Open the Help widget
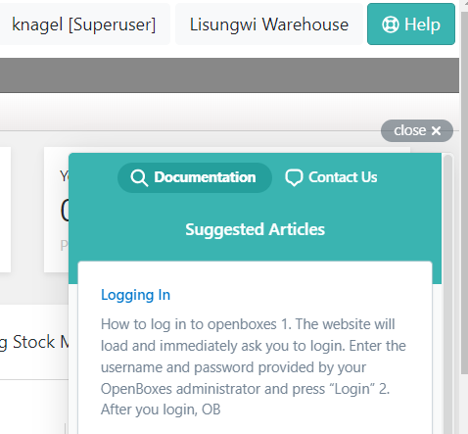 pos(411,24)
